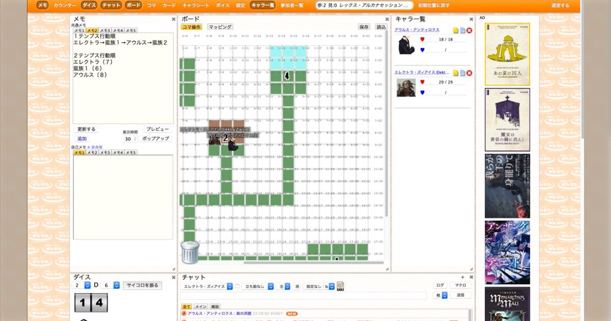This screenshot has height=321, width=611.
Task: Switch to the 雑談 chat tab
Action: point(215,306)
